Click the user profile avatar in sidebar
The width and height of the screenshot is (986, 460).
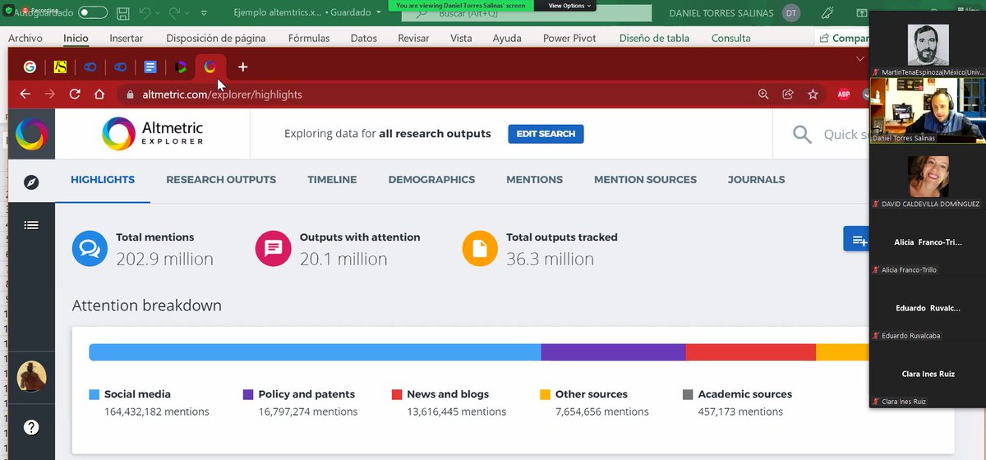pos(31,377)
